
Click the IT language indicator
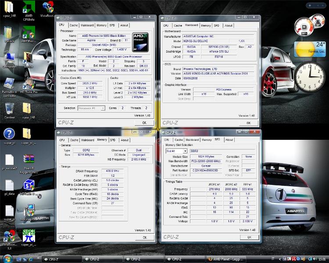[273, 259]
